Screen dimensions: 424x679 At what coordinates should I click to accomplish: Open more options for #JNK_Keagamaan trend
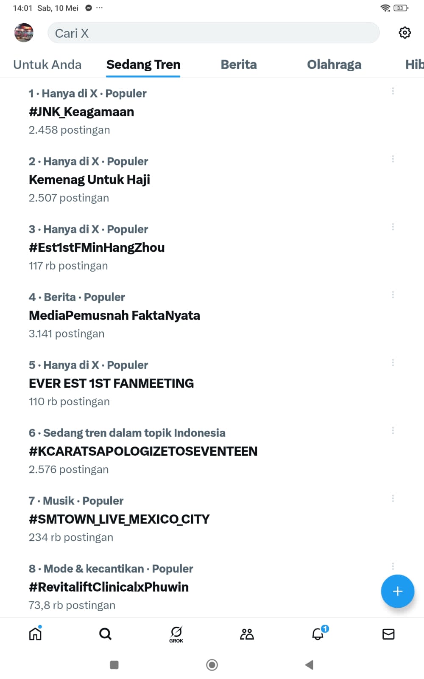[x=393, y=91]
